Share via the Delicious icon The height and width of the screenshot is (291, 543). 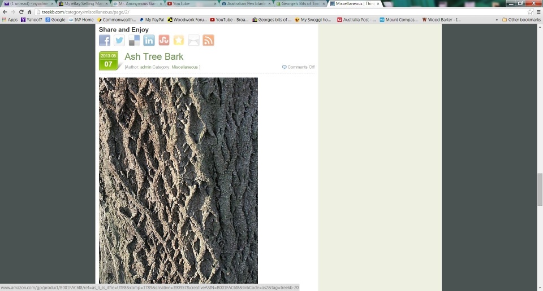click(x=134, y=41)
